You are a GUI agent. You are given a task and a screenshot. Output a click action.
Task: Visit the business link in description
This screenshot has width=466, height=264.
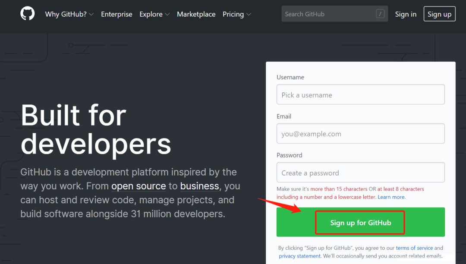click(x=199, y=186)
